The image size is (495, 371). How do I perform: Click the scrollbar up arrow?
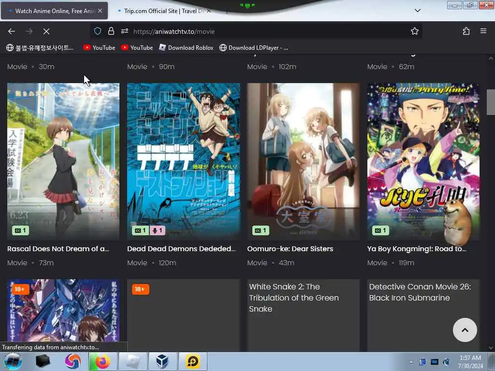coord(491,58)
